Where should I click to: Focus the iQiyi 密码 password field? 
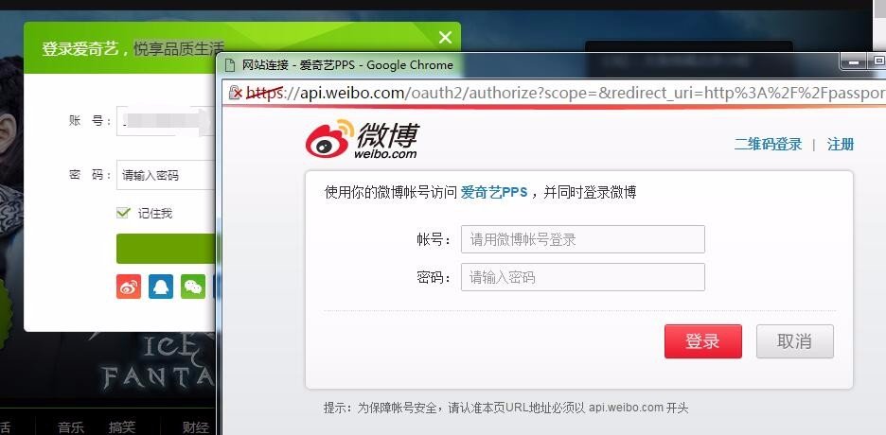pyautogui.click(x=166, y=175)
